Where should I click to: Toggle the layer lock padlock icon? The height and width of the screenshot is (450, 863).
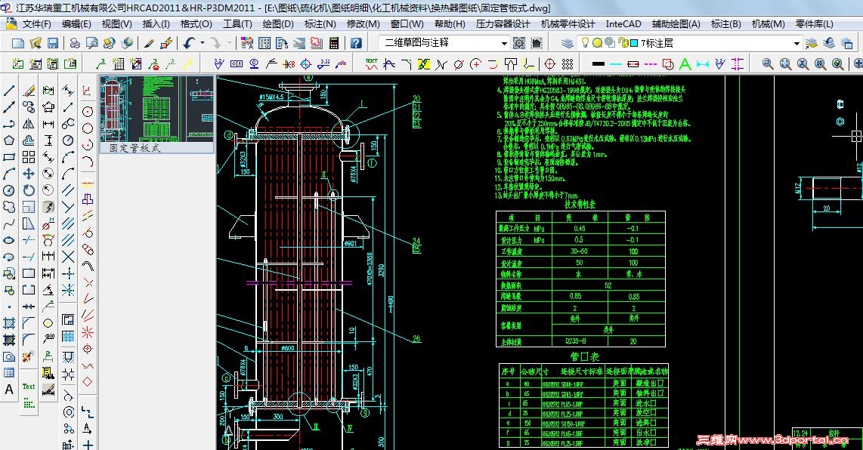623,42
